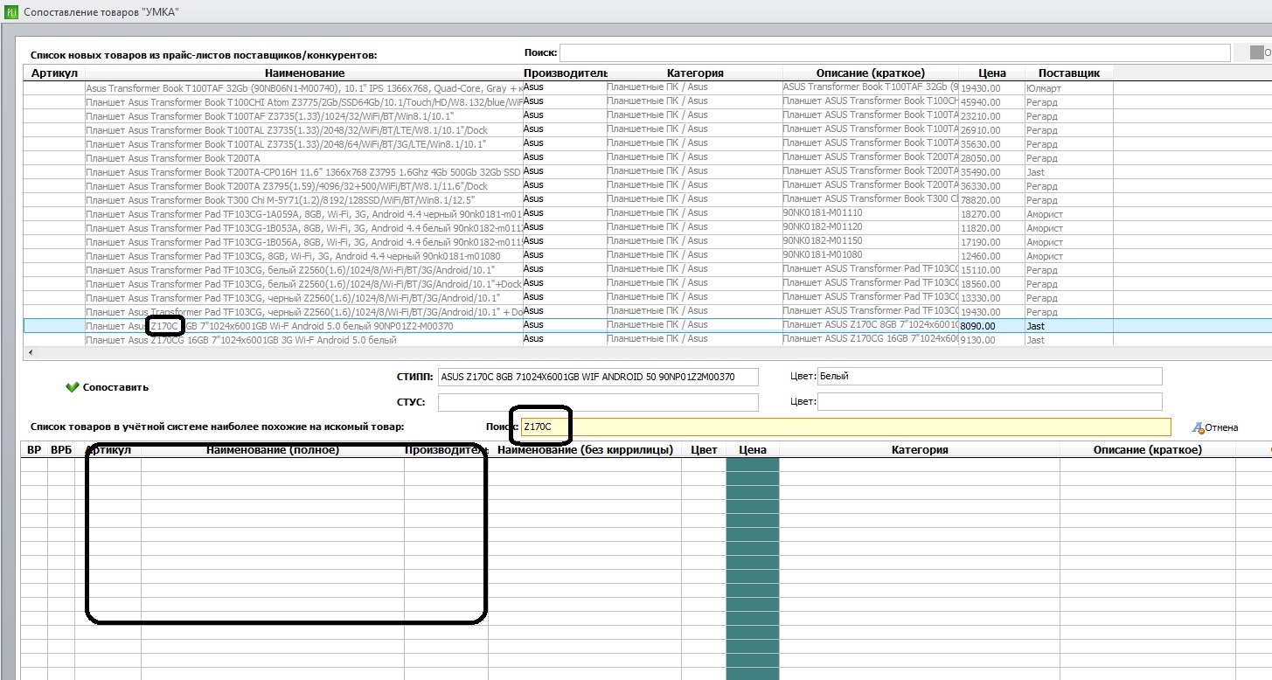Focus the top Поиск search field
Screen dimensions: 1272x680
[x=894, y=53]
